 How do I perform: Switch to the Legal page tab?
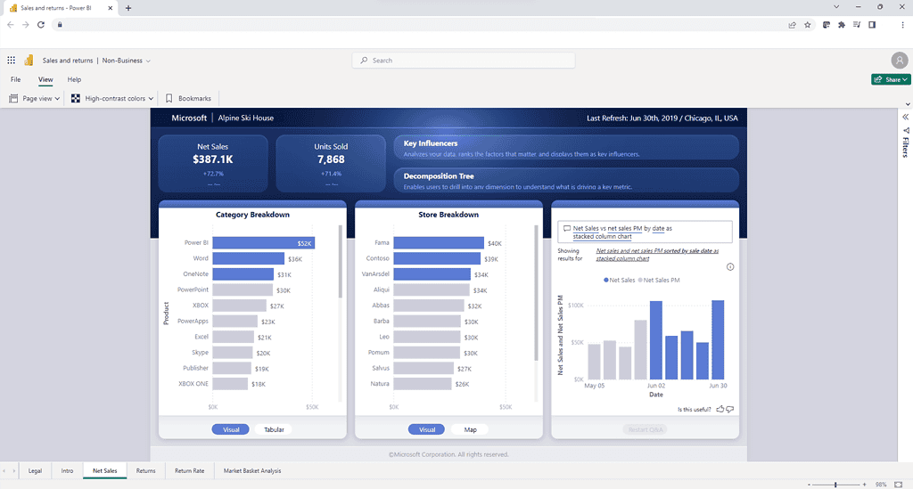click(35, 471)
